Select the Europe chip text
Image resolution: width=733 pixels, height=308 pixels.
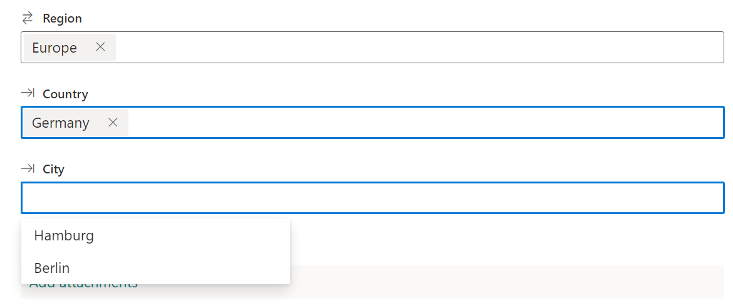pyautogui.click(x=55, y=48)
